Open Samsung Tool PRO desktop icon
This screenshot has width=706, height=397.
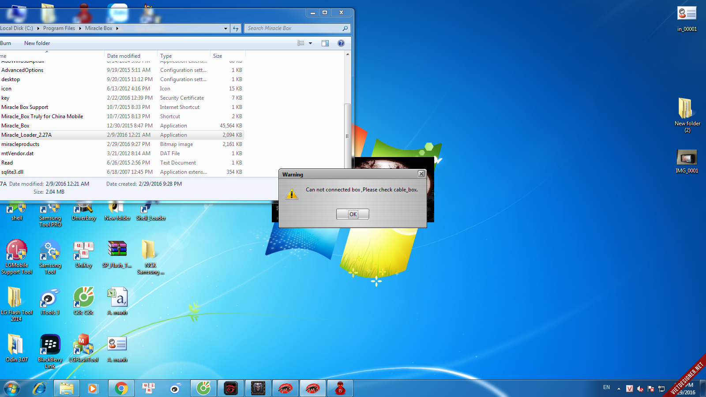coord(50,215)
